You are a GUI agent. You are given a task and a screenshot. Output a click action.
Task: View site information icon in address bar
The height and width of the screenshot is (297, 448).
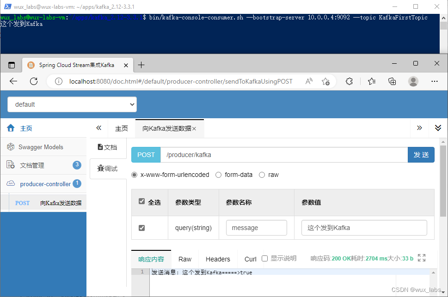[59, 82]
